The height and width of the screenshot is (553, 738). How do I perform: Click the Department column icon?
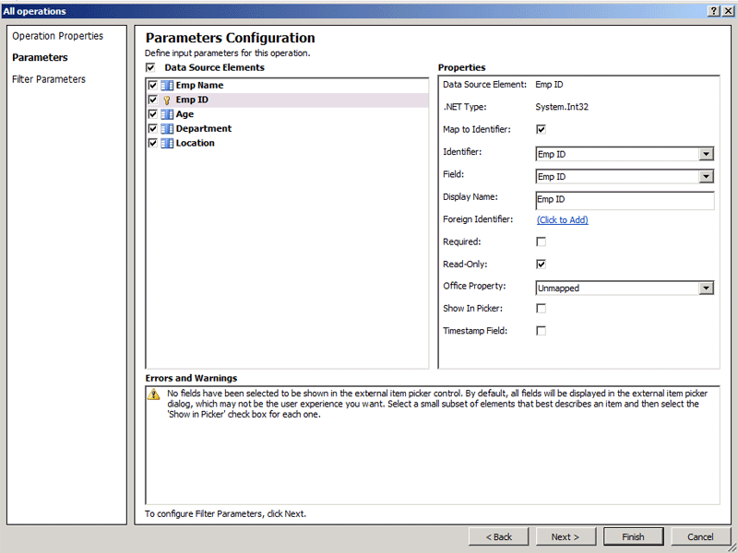click(x=167, y=129)
